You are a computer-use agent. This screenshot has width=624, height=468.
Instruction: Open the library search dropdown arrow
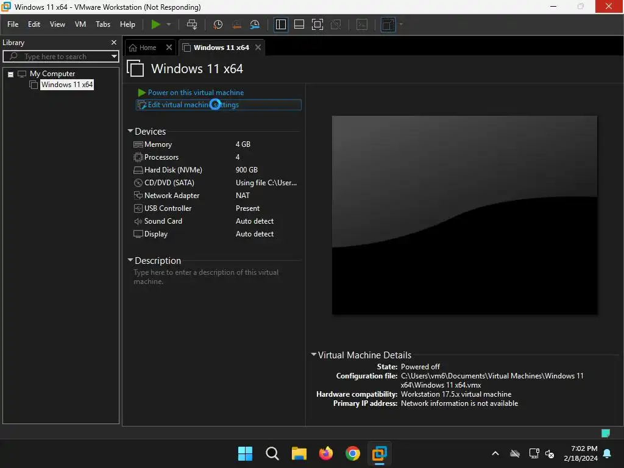[x=114, y=57]
